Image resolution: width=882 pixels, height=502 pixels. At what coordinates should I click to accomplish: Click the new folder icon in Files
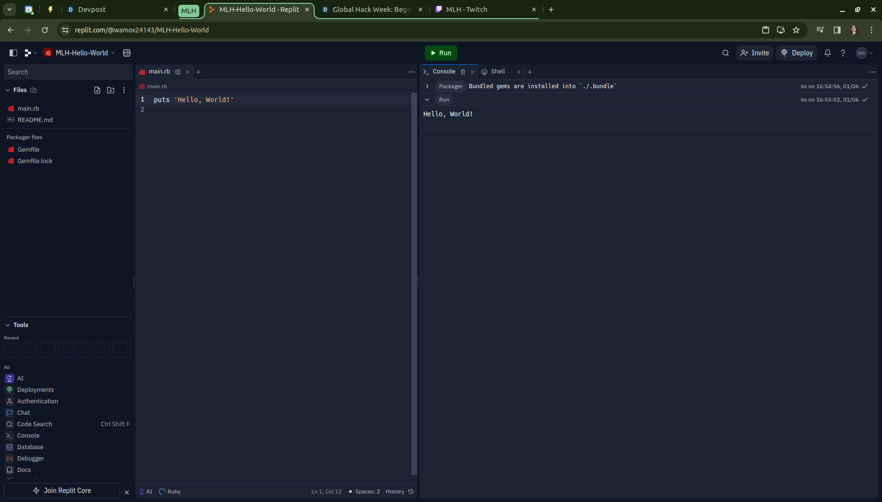[111, 90]
